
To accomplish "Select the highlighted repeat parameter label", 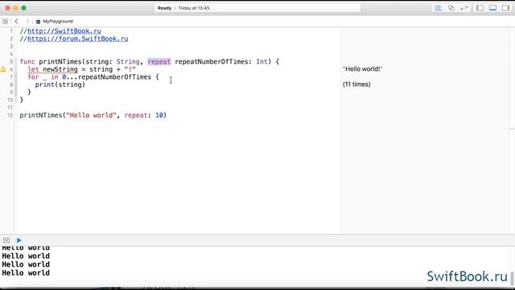I will click(x=159, y=62).
